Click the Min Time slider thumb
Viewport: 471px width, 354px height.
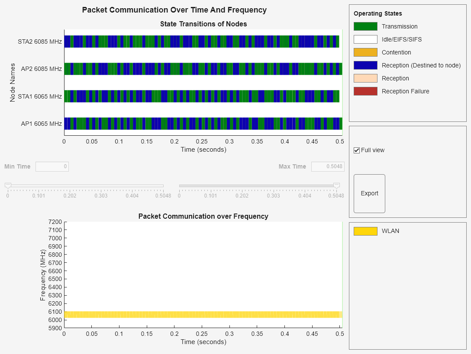[8, 185]
